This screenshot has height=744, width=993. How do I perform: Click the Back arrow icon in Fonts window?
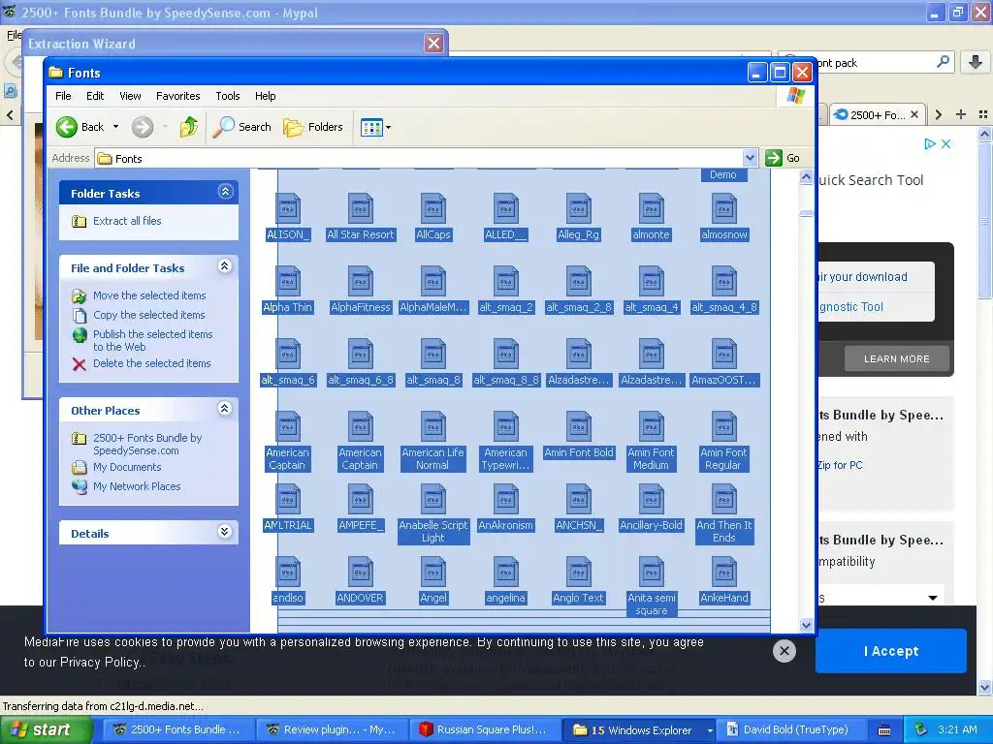(x=67, y=127)
